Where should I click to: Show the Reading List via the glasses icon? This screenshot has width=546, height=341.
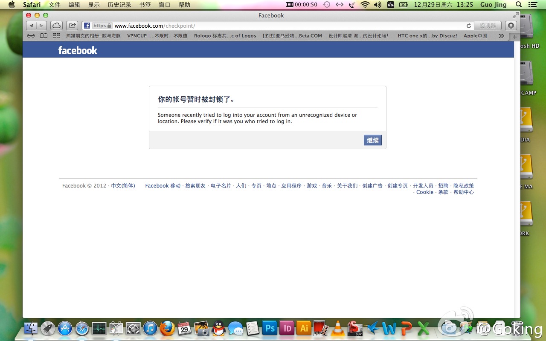click(31, 36)
